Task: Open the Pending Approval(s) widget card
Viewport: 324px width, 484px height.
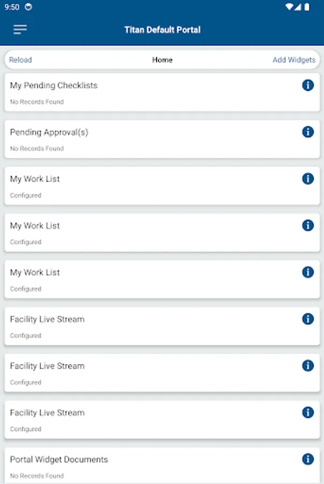Action: click(162, 139)
